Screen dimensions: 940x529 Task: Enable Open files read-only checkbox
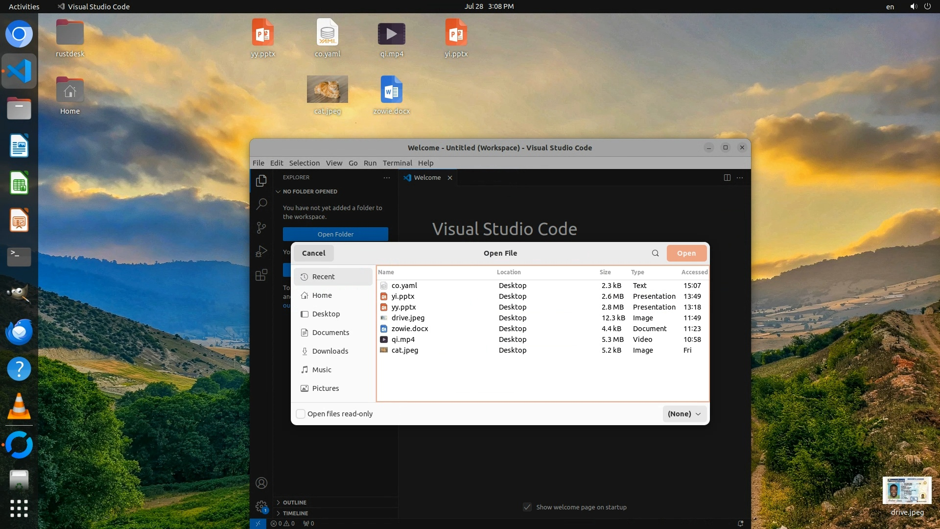click(301, 414)
